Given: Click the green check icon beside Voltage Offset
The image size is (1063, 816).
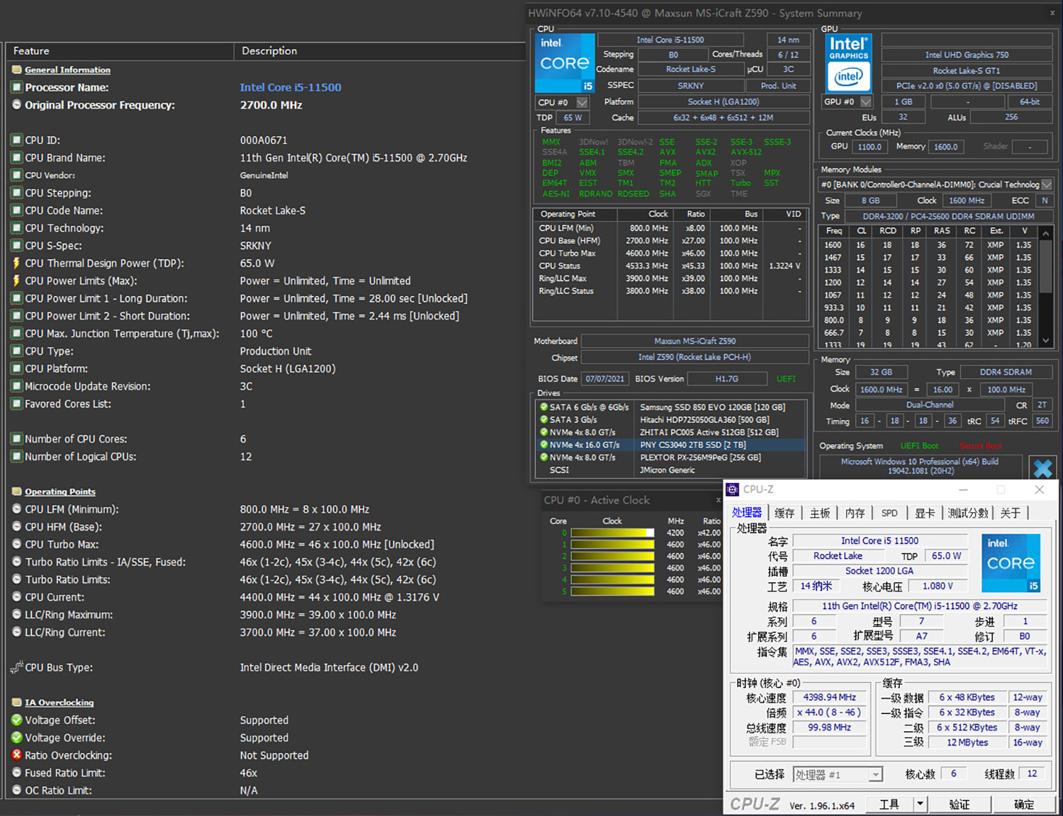Looking at the screenshot, I should [17, 720].
